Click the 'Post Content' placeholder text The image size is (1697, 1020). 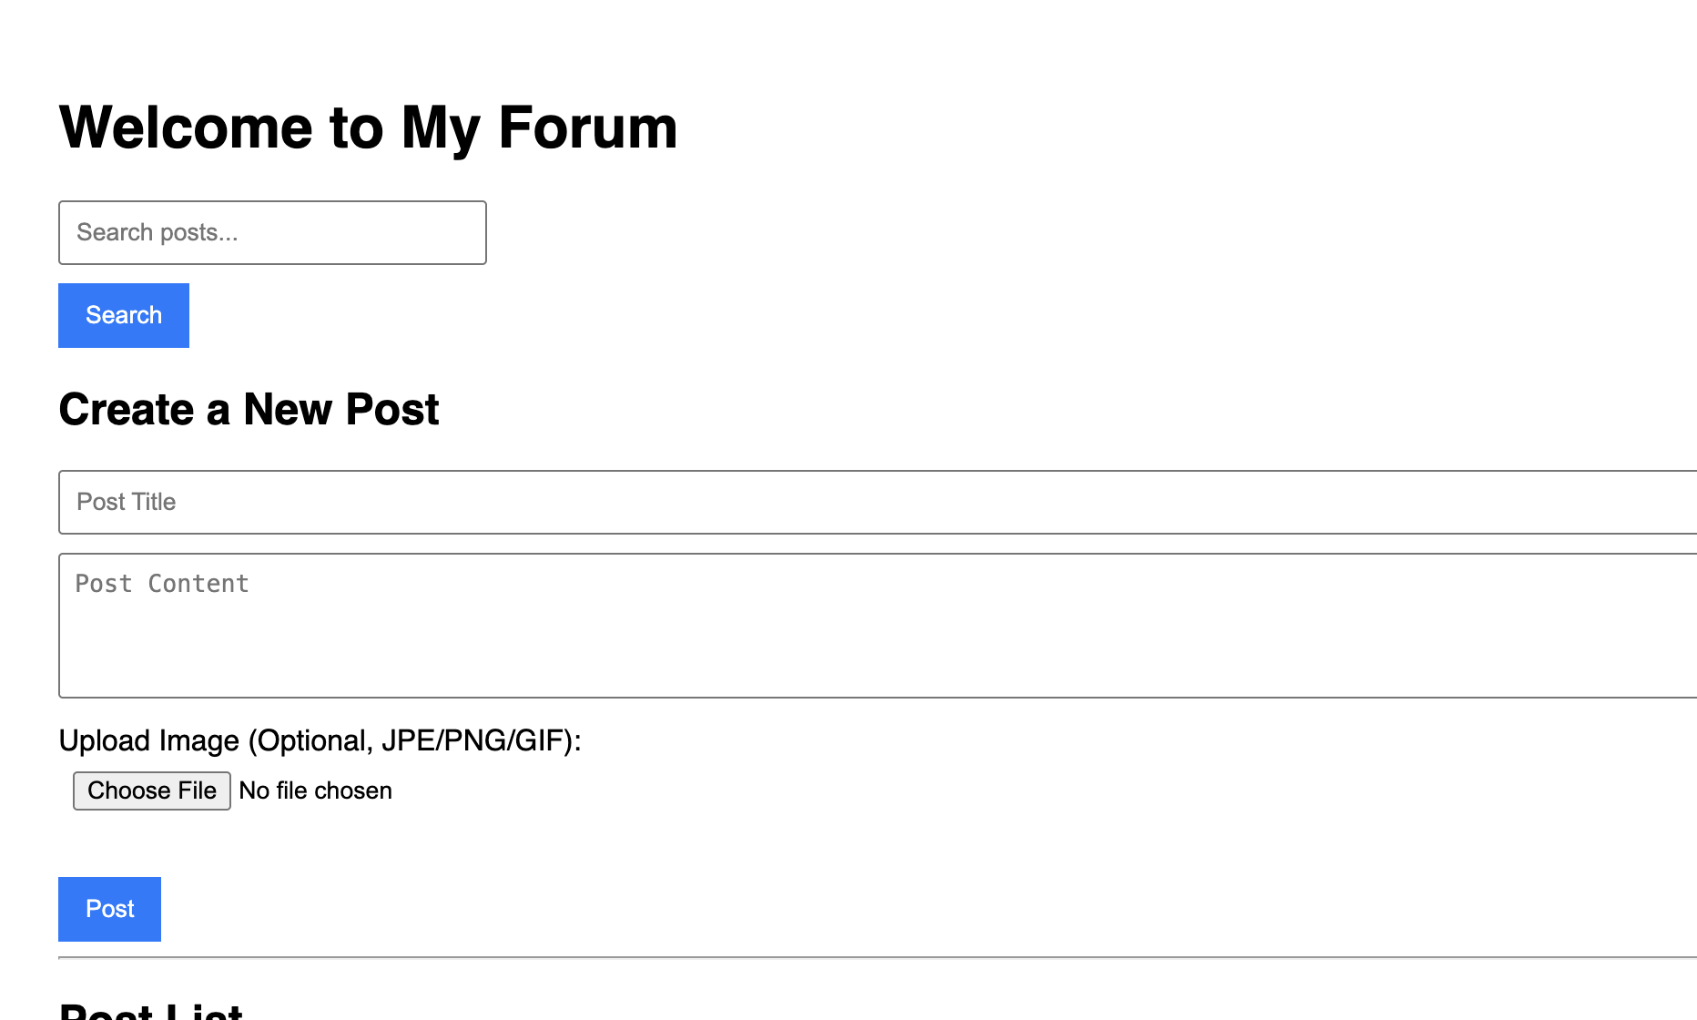pyautogui.click(x=162, y=584)
